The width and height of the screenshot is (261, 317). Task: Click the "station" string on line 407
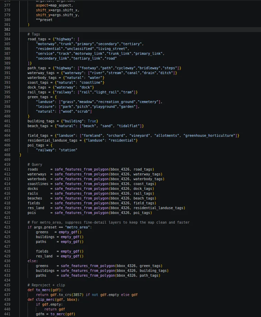pos(68,150)
